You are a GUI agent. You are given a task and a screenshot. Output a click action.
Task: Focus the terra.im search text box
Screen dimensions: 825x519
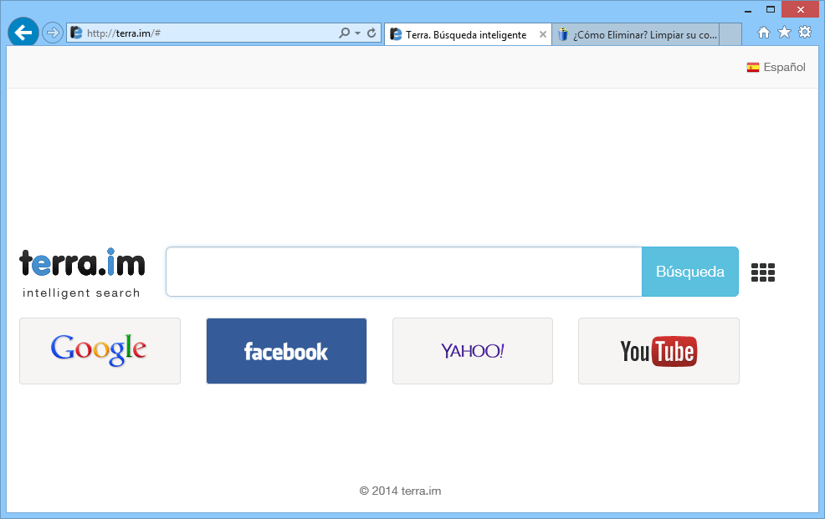(404, 272)
